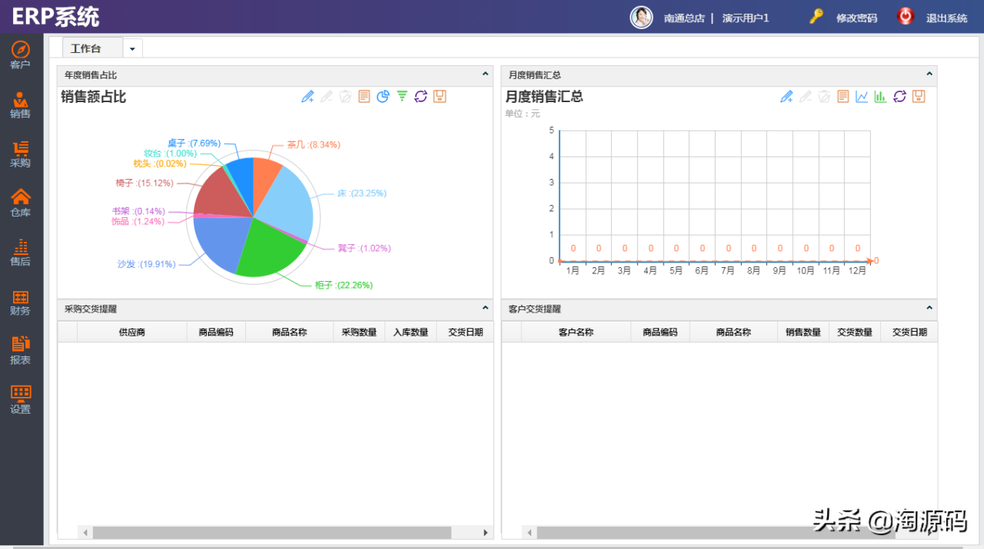
Task: Click the 饰品 :(1.24%) pie label
Action: (138, 221)
